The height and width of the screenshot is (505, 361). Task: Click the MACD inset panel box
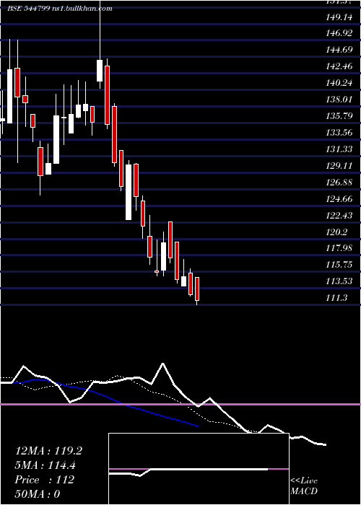click(199, 469)
